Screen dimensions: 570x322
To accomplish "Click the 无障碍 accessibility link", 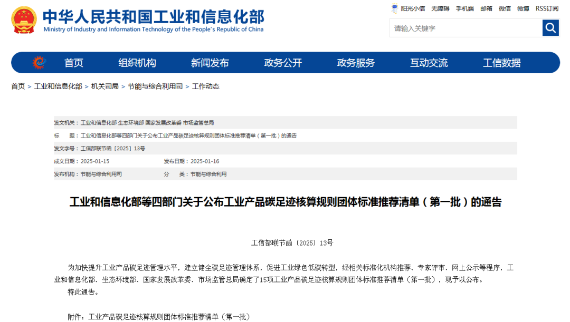I will (440, 8).
